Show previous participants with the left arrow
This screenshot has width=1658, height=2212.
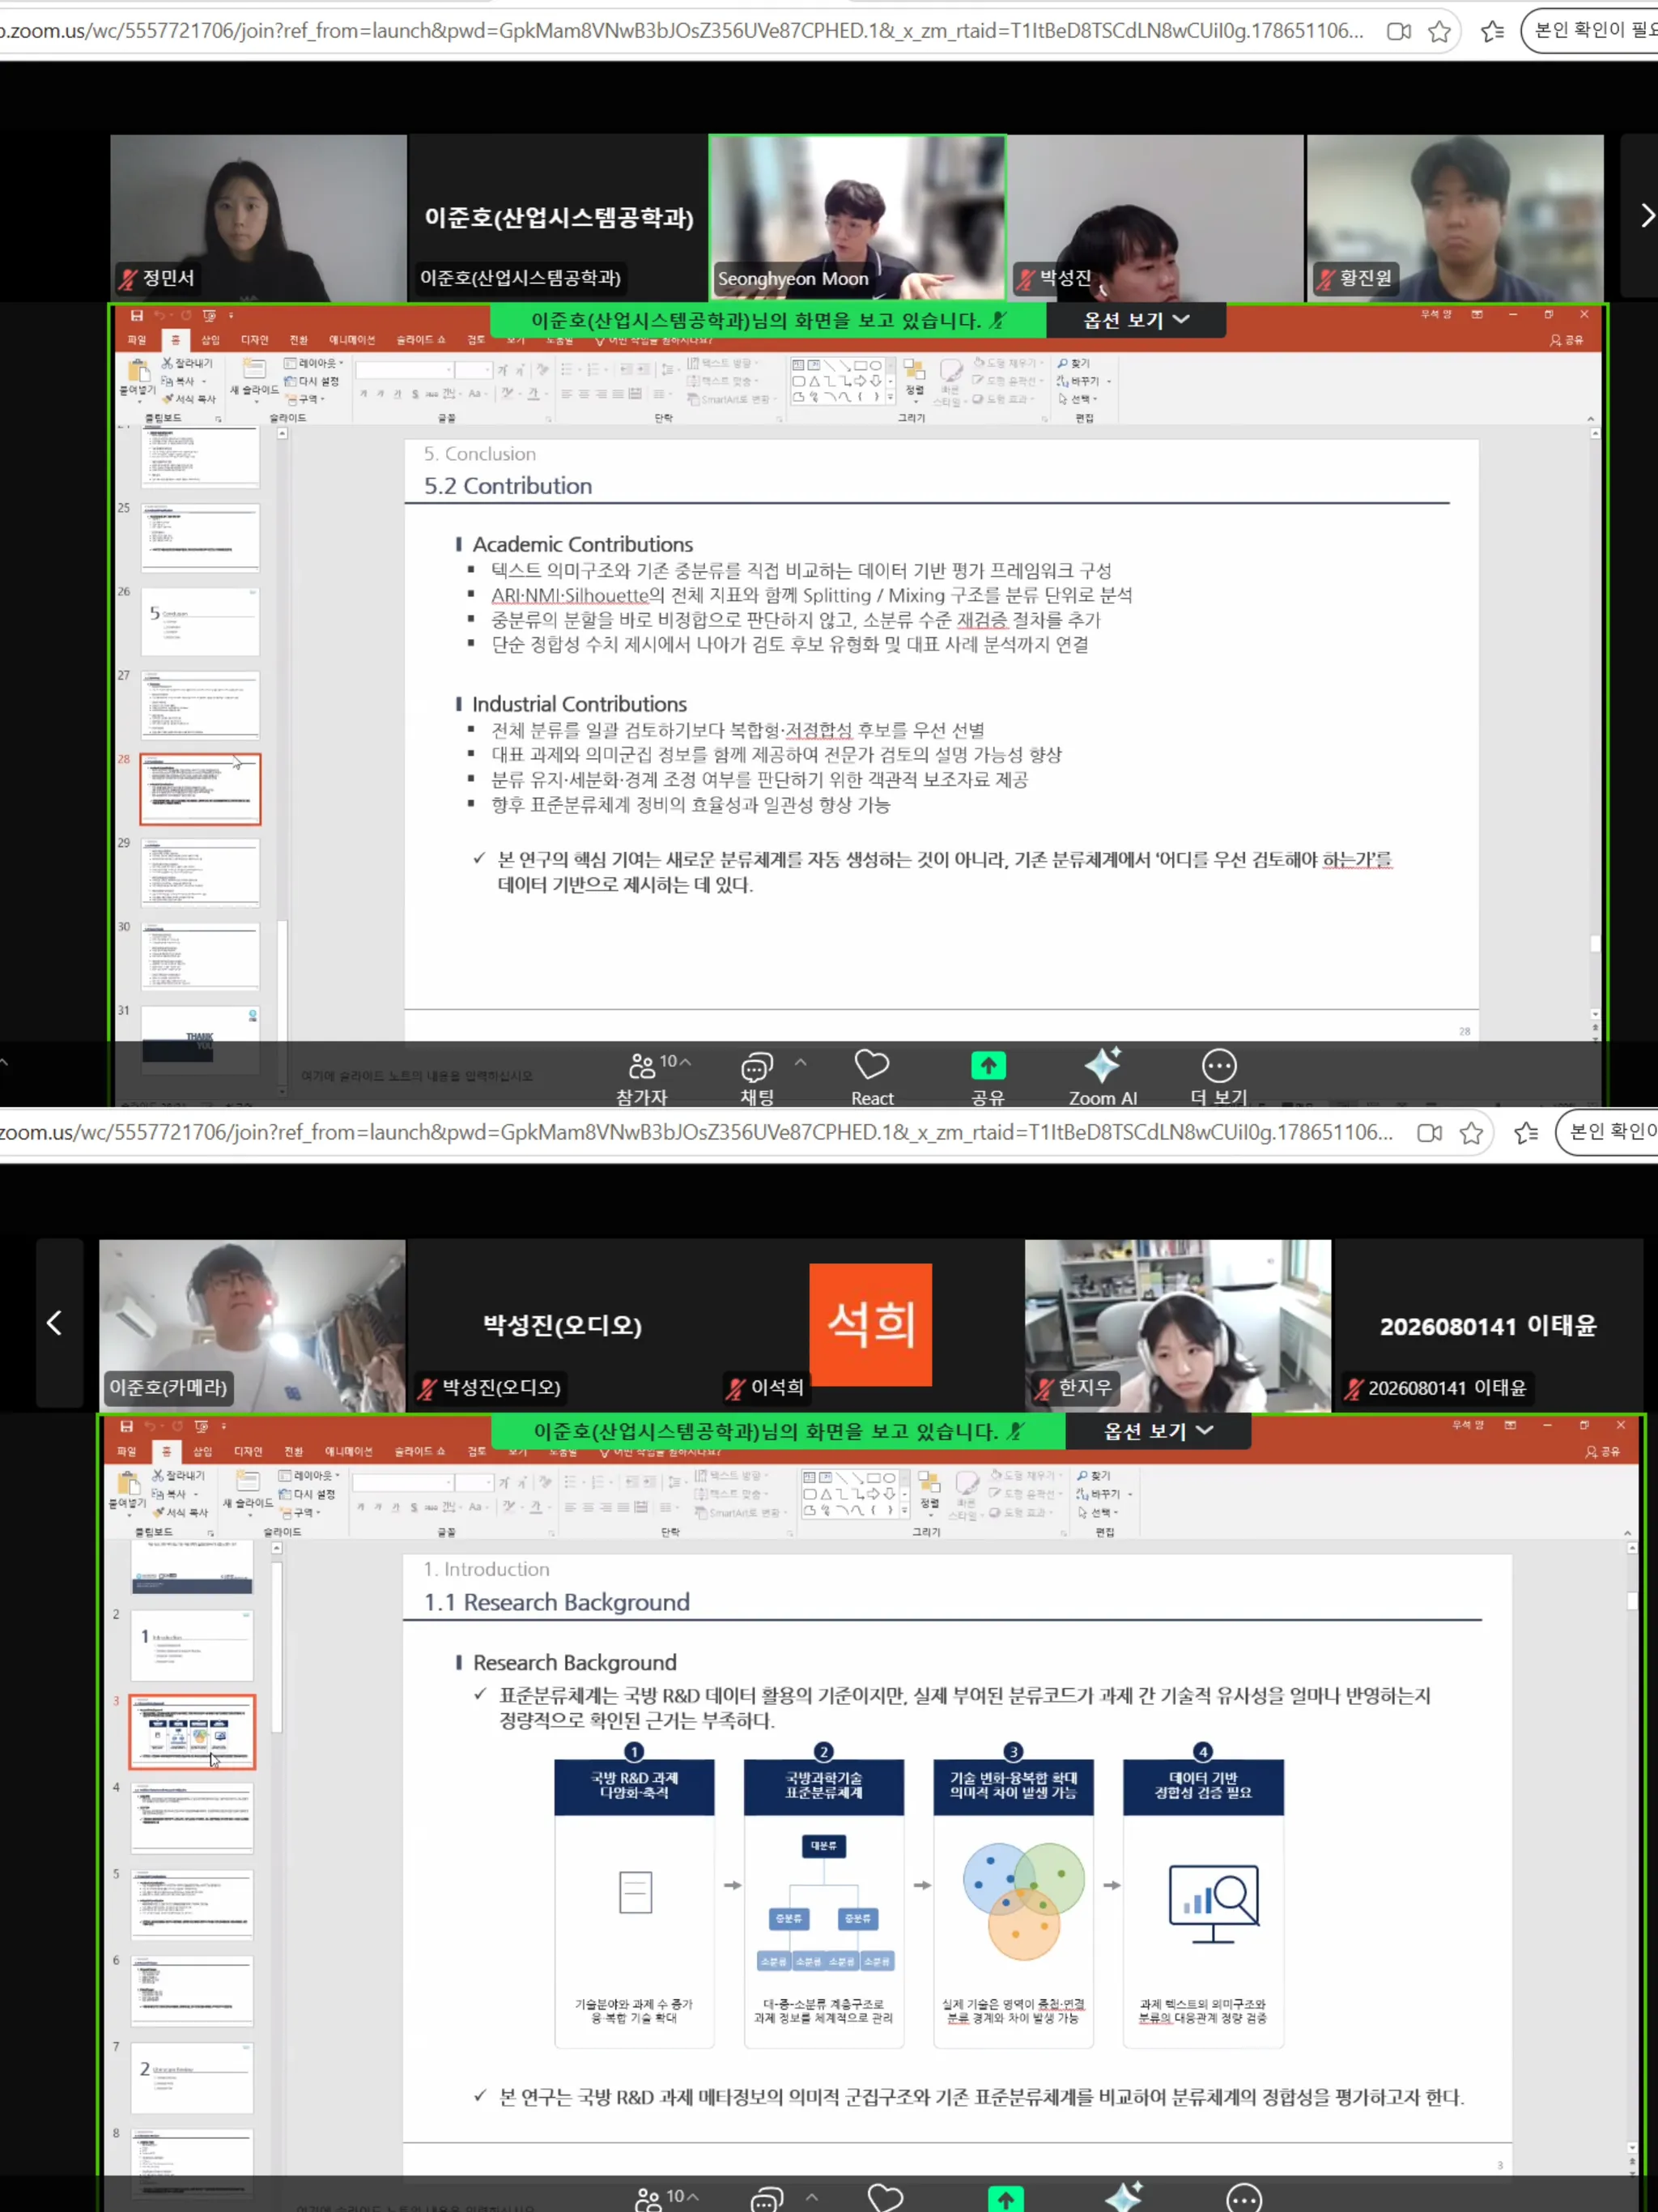click(56, 1323)
